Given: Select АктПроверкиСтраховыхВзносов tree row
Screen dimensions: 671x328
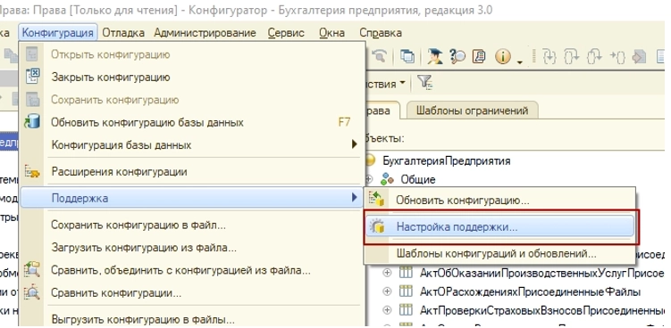Looking at the screenshot, I should click(x=542, y=310).
